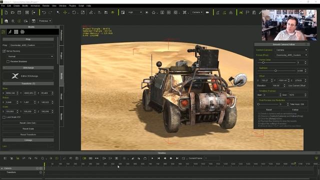Open the Follow (Prop) dropdown
Viewport: 320px width, 180px height.
(x=291, y=55)
